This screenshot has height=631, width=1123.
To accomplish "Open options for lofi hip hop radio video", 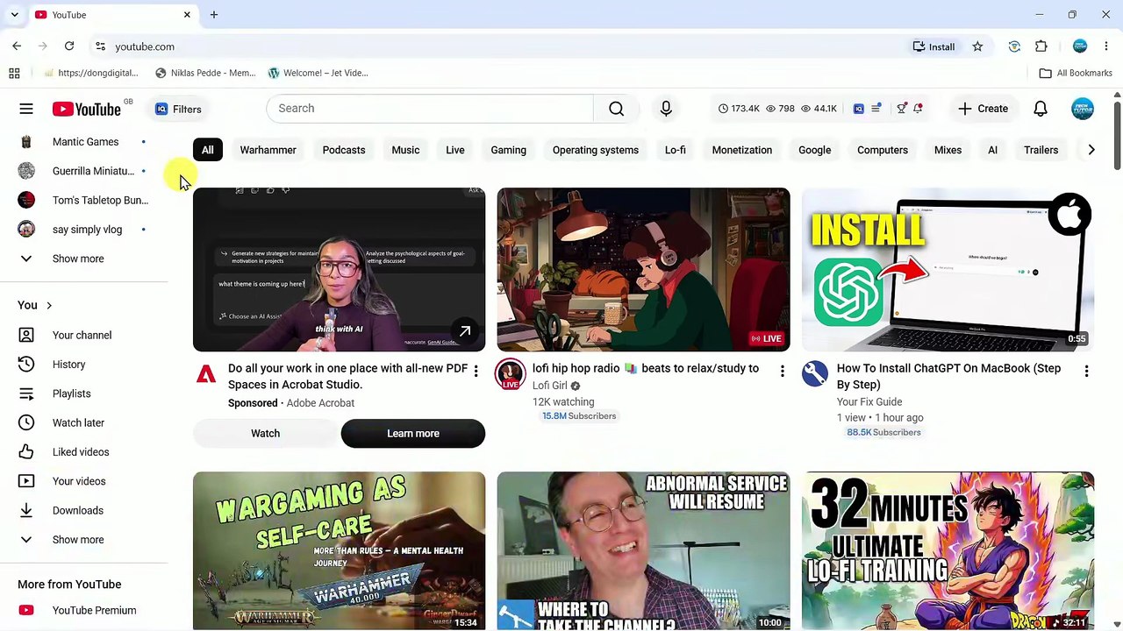I will click(782, 372).
